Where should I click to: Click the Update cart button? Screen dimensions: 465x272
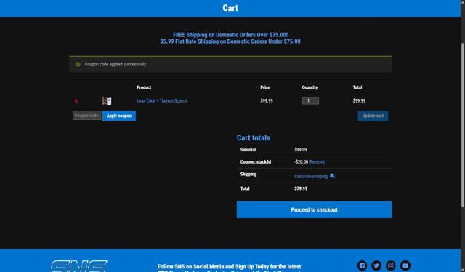click(373, 116)
